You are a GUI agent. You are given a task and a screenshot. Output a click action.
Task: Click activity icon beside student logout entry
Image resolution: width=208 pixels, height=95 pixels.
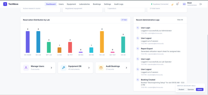[138, 69]
